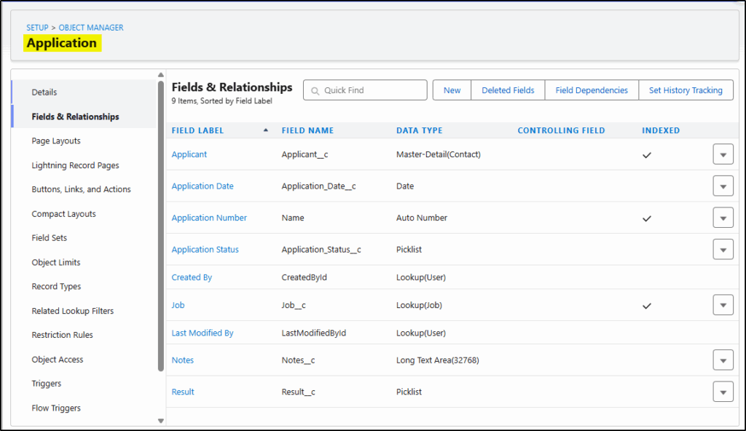Expand the Job row action menu
The height and width of the screenshot is (431, 746).
723,305
